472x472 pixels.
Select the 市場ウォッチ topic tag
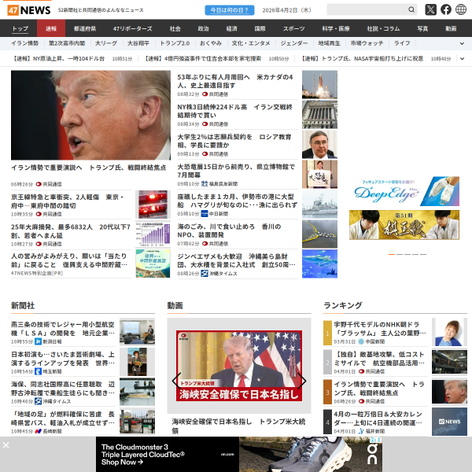tap(367, 43)
